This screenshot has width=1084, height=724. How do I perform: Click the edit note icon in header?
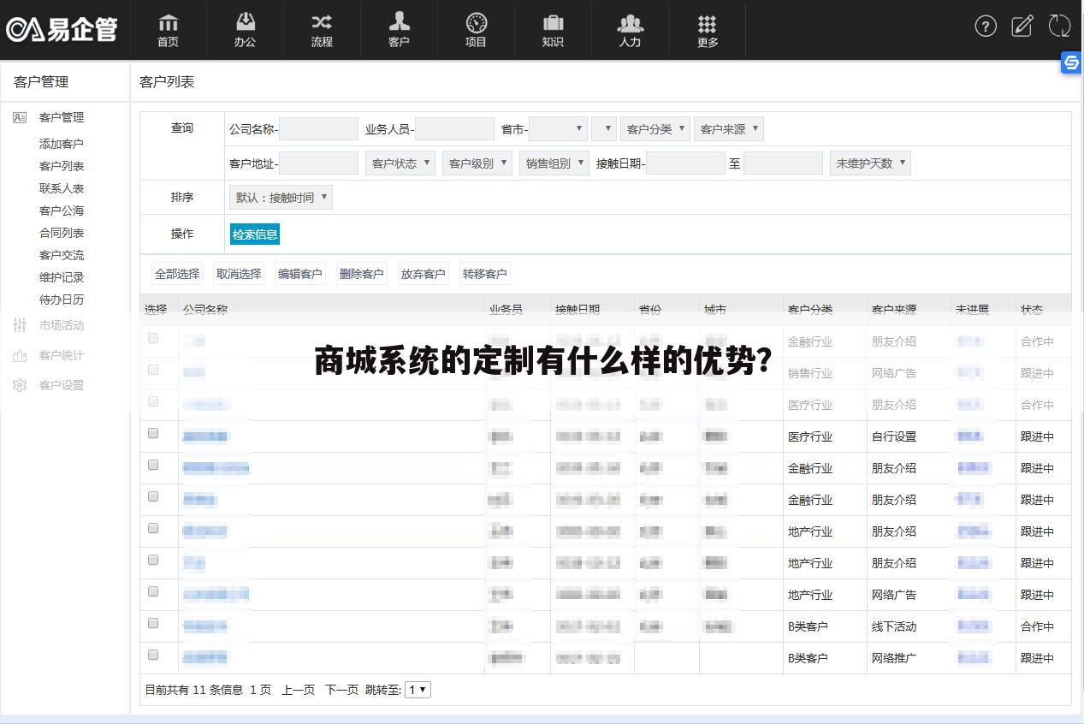(x=1022, y=27)
